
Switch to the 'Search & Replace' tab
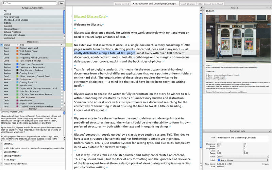[188, 4]
